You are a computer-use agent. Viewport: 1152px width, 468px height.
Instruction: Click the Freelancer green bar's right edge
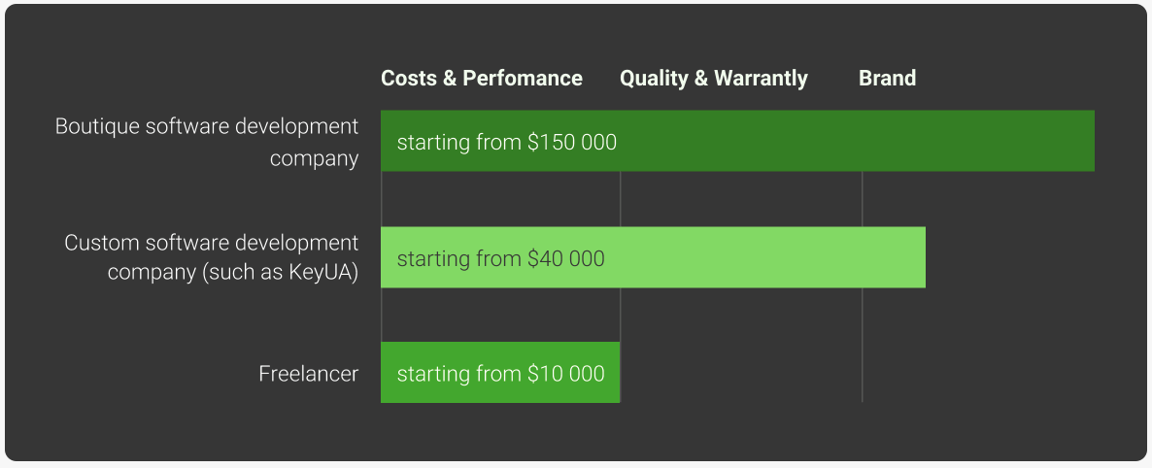tap(620, 372)
